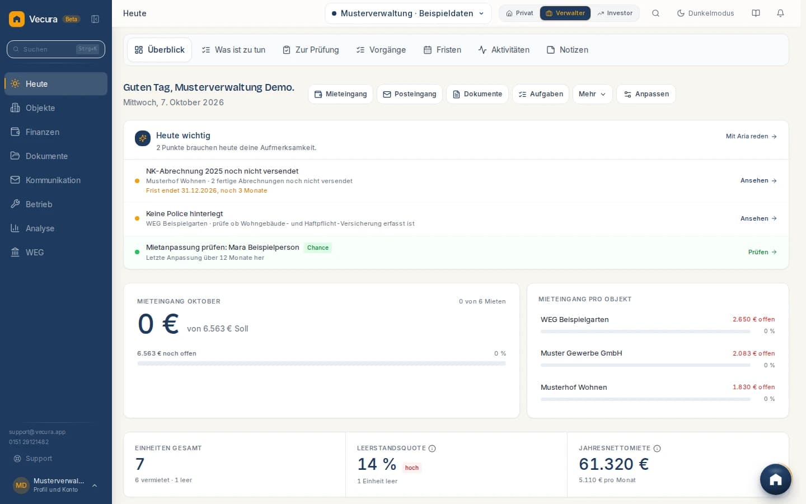Go to Dokumente in the sidebar
Viewport: 806px width, 504px height.
pos(56,156)
